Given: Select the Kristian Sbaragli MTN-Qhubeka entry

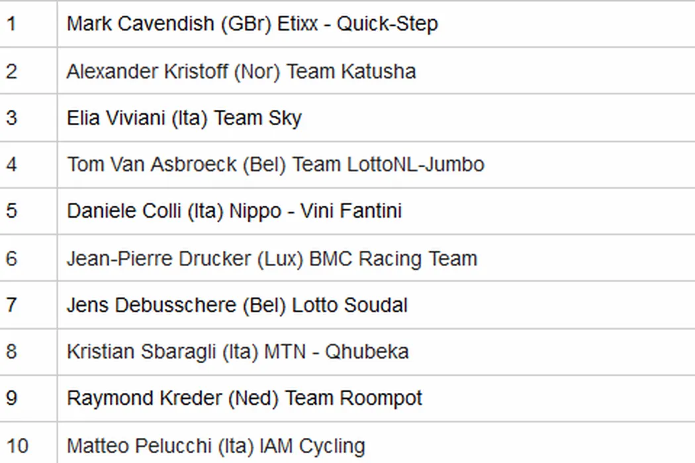Looking at the screenshot, I should click(x=238, y=351).
